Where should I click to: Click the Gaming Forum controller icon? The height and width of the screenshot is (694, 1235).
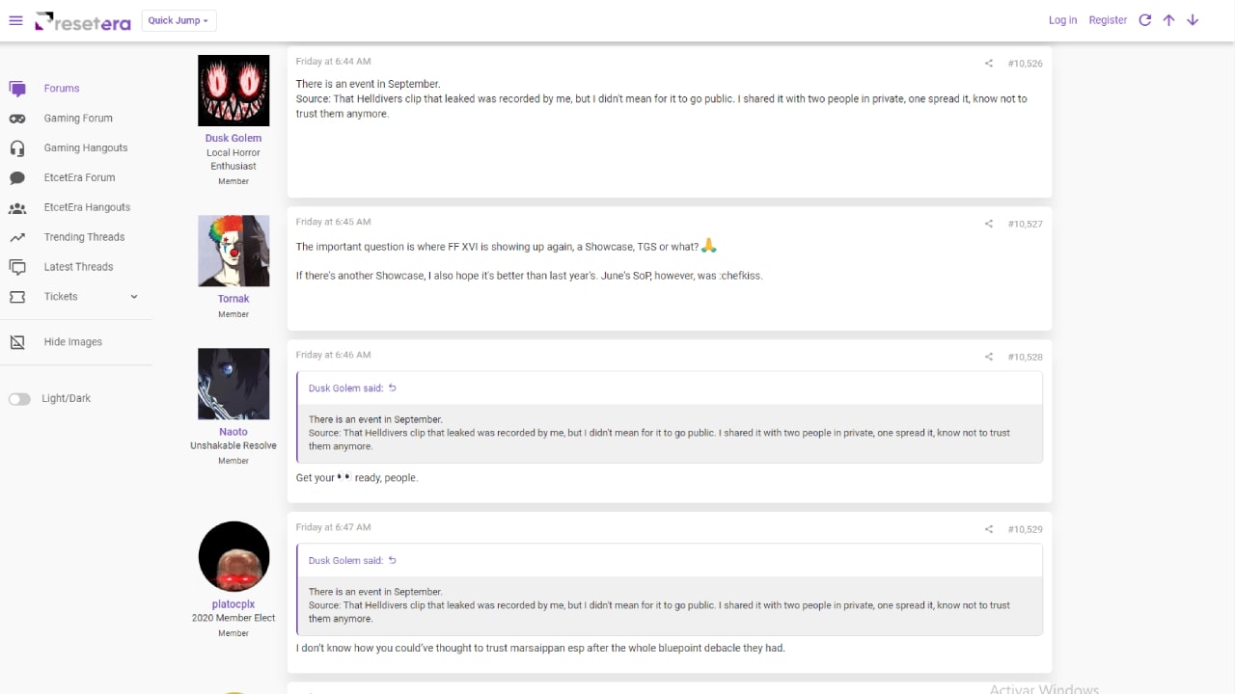(x=17, y=119)
